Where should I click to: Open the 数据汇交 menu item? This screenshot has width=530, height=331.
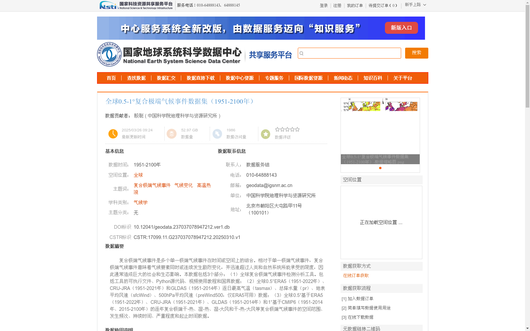pos(166,78)
